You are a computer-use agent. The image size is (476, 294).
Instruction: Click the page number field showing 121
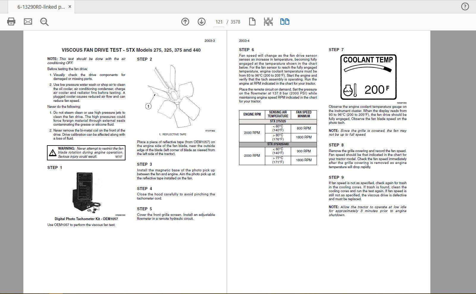(219, 22)
